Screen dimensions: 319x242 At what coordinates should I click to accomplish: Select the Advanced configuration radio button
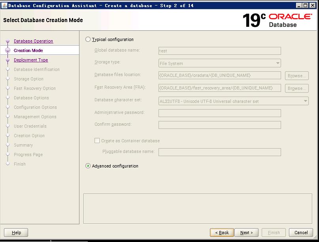click(x=88, y=166)
